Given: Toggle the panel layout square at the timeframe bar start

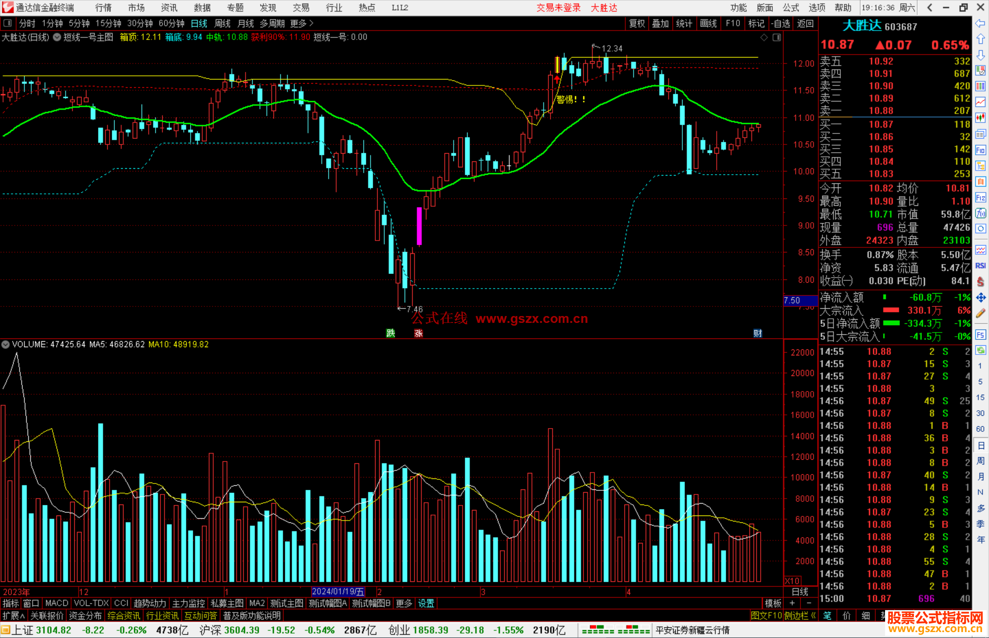Looking at the screenshot, I should point(8,23).
